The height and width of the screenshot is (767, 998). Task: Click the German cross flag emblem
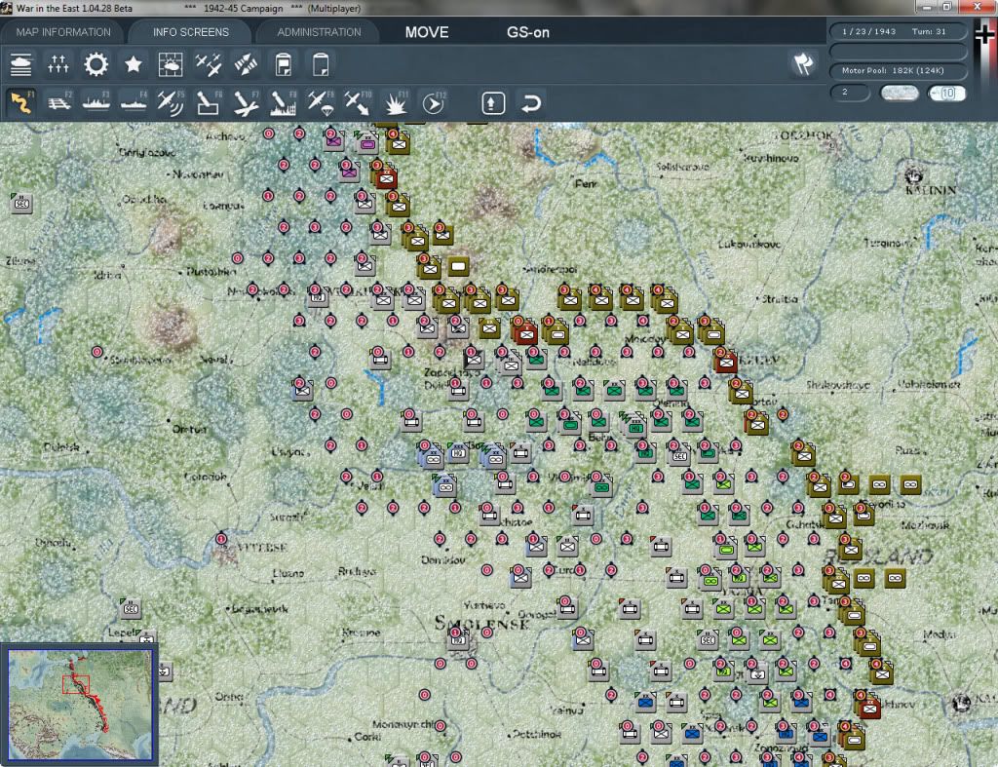984,35
